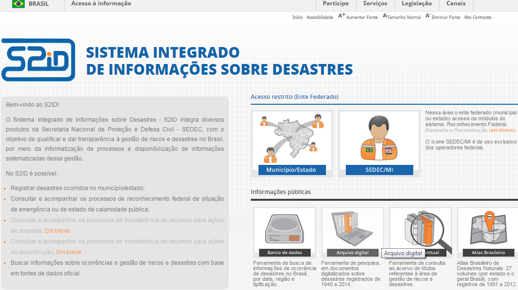This screenshot has width=518, height=290.
Task: Click the S2ID logo
Action: pos(38,60)
